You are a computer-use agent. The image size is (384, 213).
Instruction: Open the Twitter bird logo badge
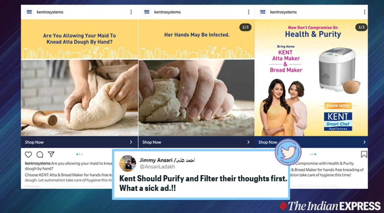(x=288, y=152)
